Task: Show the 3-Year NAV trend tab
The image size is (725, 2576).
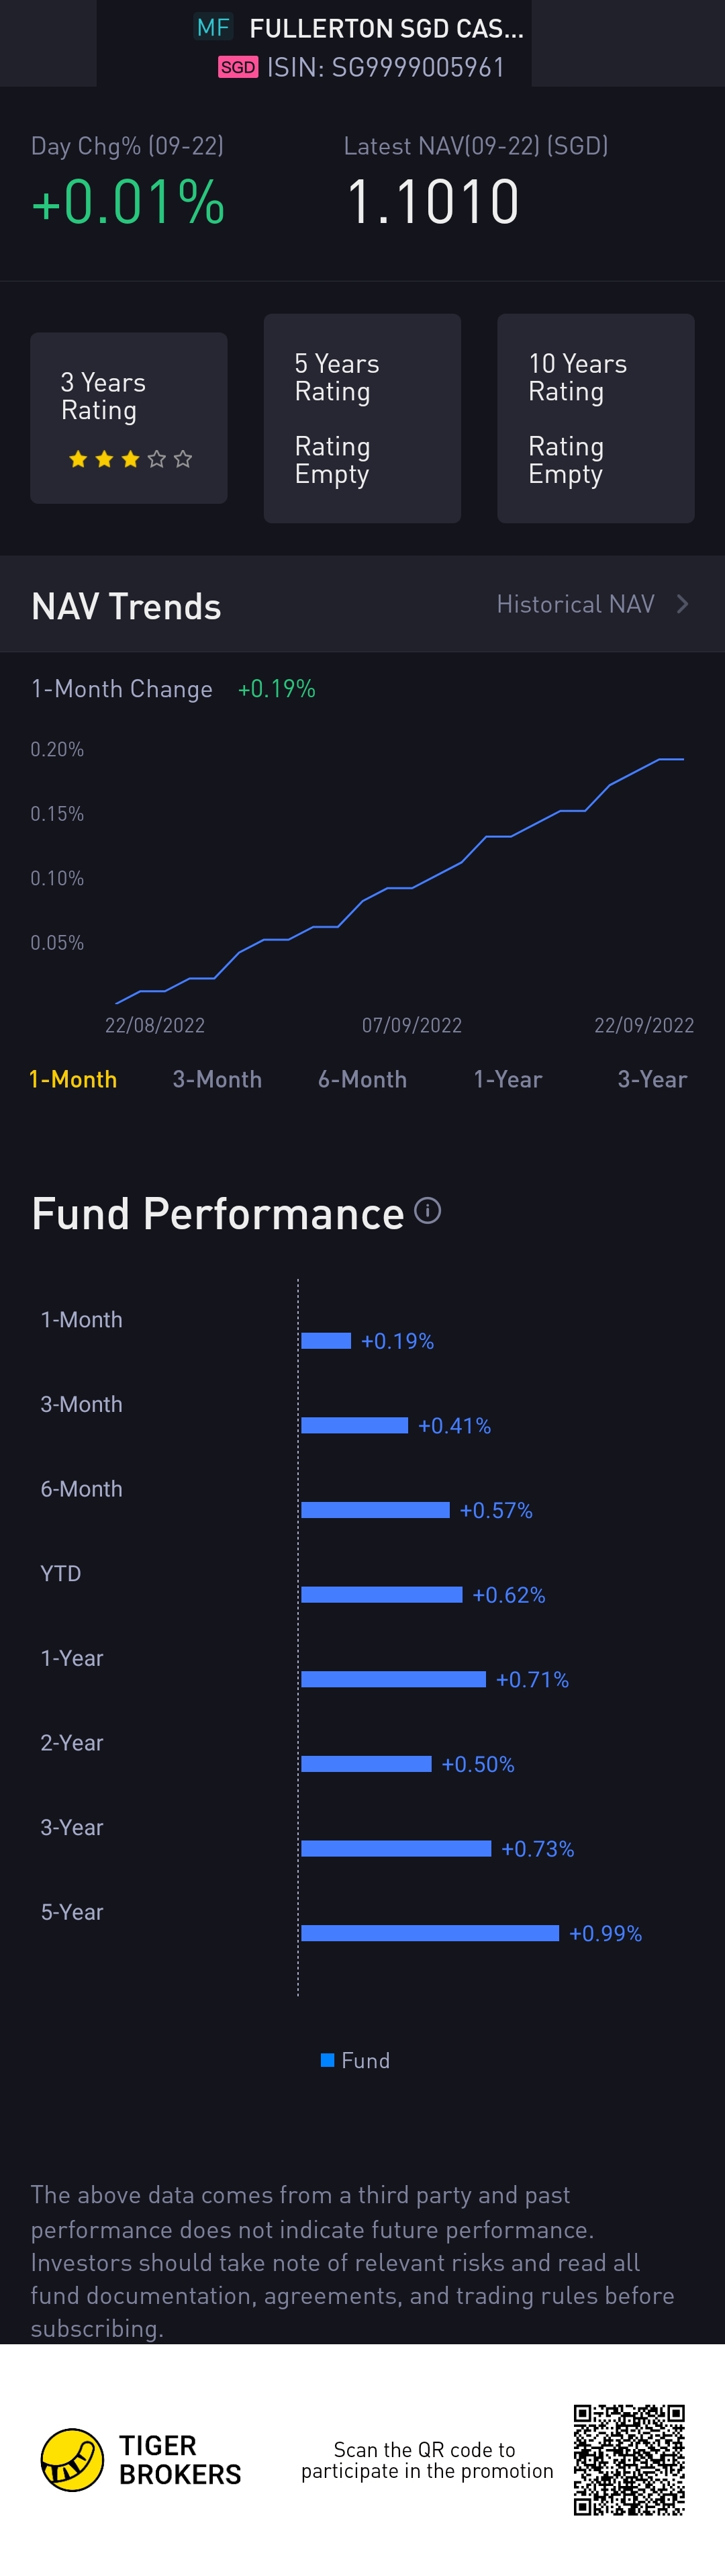Action: (x=652, y=1079)
